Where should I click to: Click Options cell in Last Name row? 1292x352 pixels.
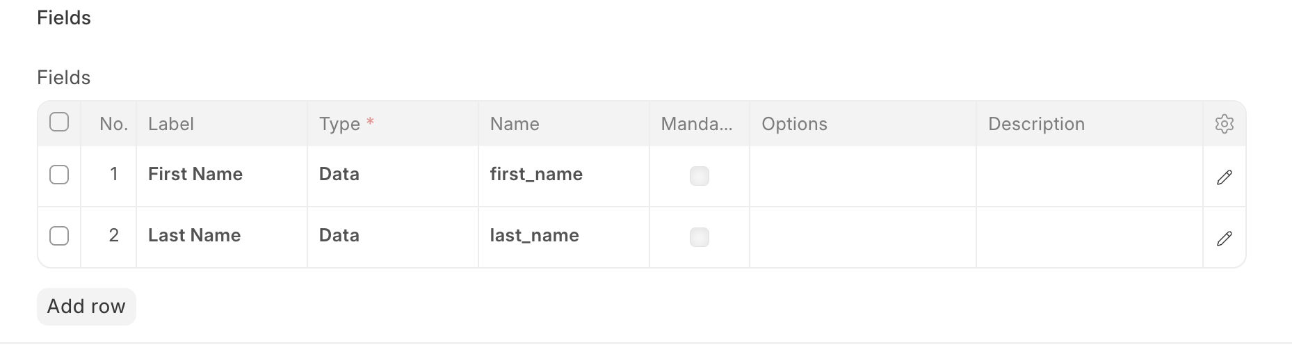point(862,237)
